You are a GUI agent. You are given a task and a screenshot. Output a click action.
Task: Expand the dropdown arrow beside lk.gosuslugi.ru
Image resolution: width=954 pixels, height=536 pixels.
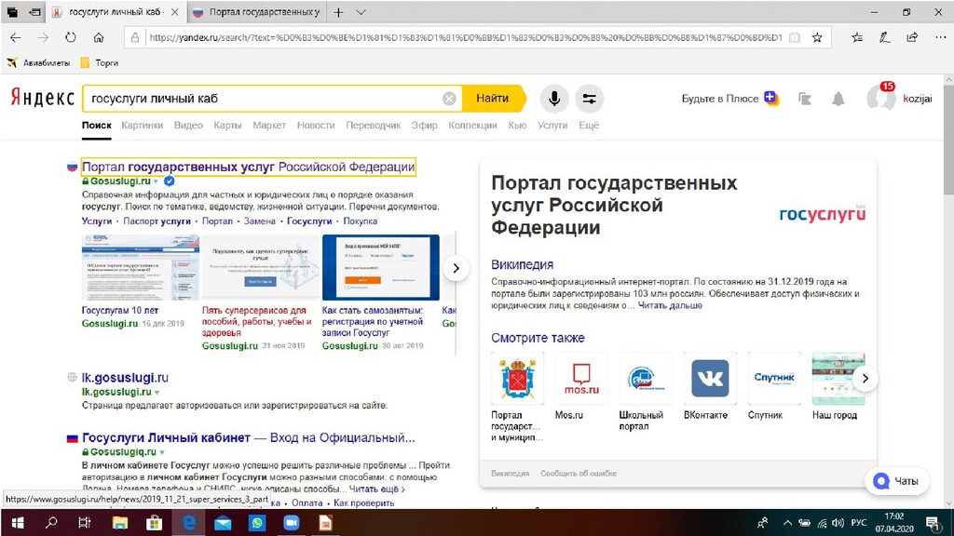tap(157, 393)
